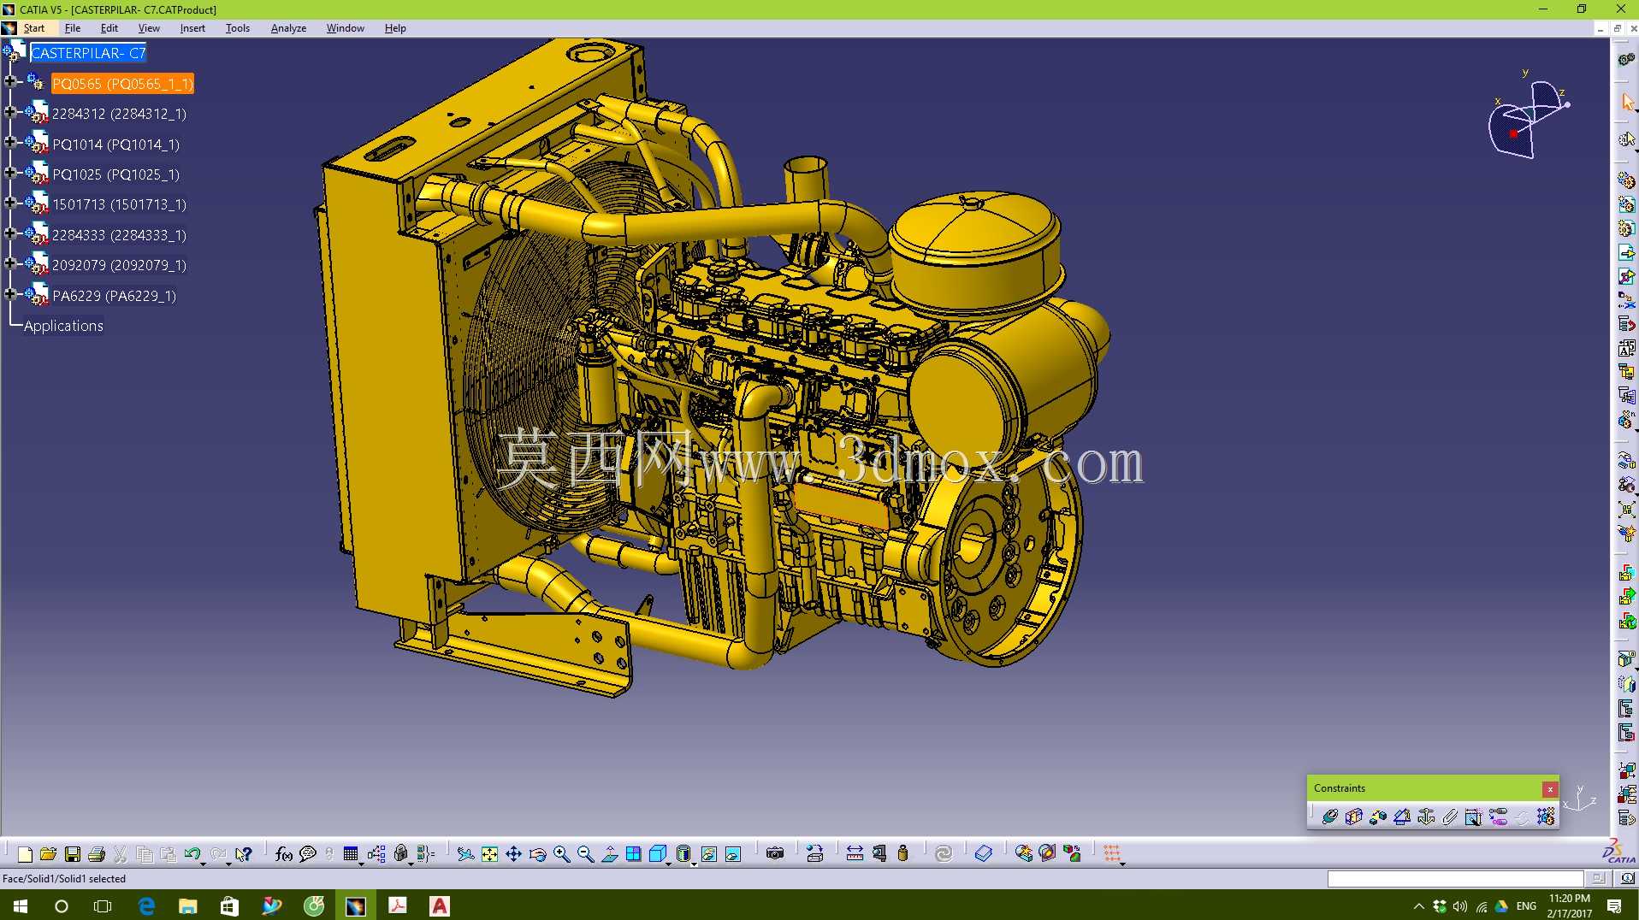The image size is (1639, 920).
Task: Expand the PQ1014 tree node
Action: 10,142
